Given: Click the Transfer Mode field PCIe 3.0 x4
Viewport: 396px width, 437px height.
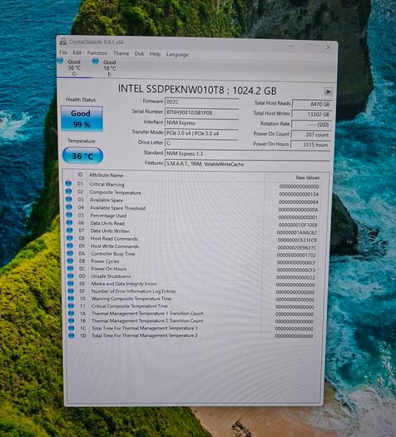Looking at the screenshot, I should point(201,133).
